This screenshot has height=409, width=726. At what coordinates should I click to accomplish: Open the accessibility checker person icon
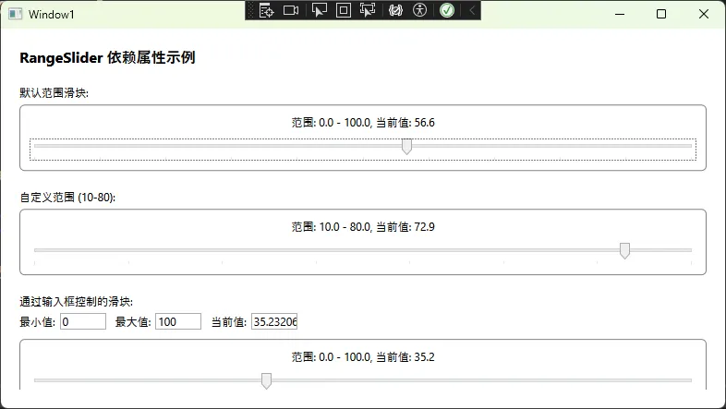pos(420,10)
